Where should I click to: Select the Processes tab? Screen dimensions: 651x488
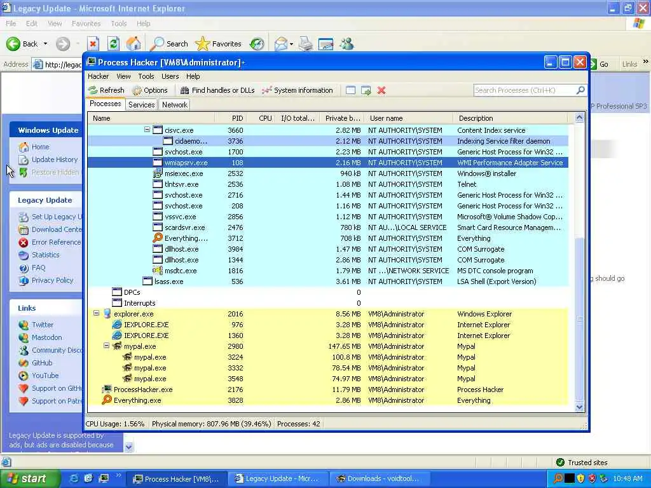pos(106,104)
